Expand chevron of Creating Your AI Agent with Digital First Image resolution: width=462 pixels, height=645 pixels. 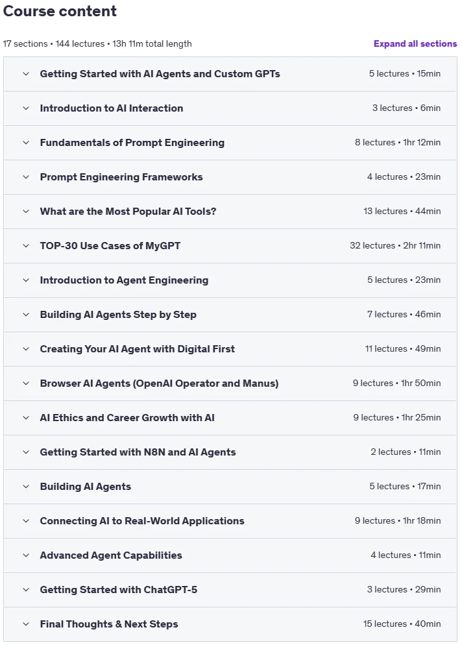[x=26, y=349]
